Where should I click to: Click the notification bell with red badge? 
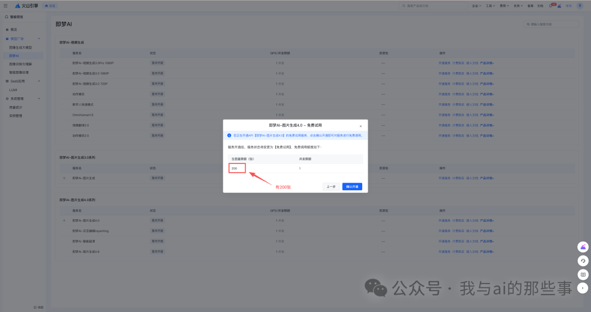coord(552,5)
